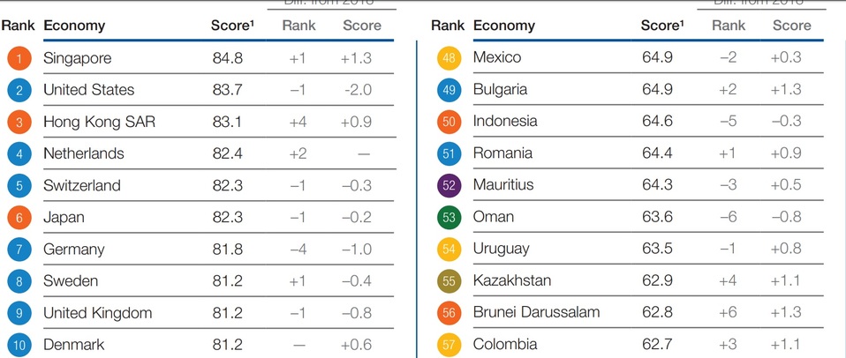Select the Uruguay economy name

click(x=502, y=249)
